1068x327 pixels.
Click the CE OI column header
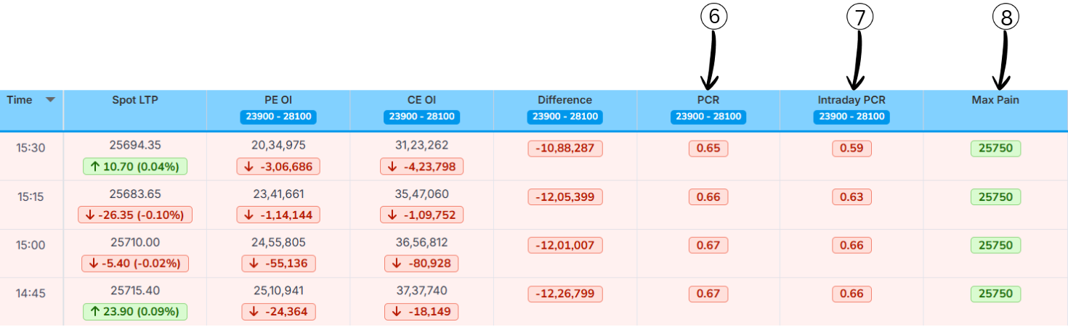coord(421,100)
